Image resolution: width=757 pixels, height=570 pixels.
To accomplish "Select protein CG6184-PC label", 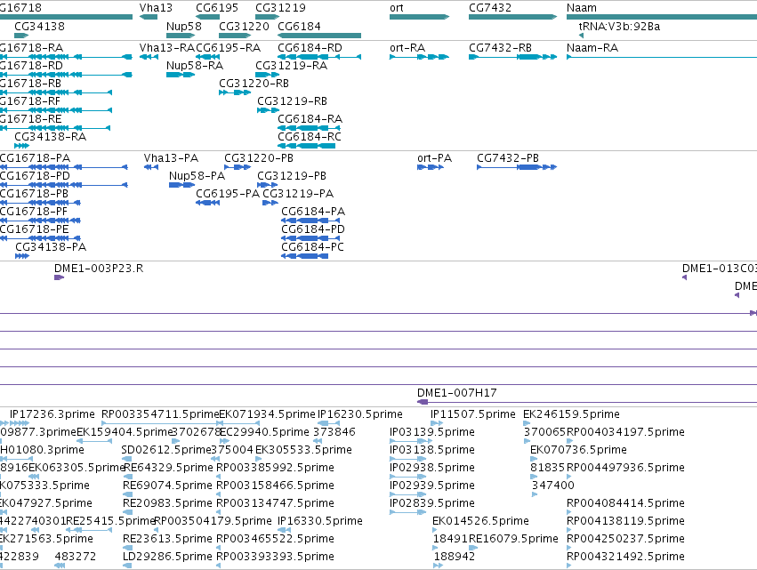I will click(x=312, y=247).
